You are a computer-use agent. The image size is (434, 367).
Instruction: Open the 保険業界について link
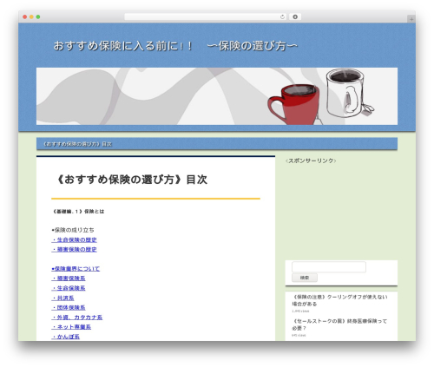coord(76,269)
